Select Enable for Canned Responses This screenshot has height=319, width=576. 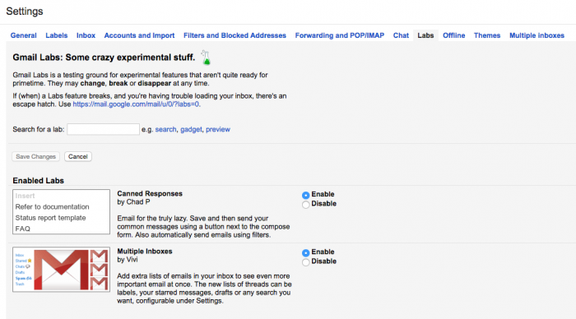(305, 195)
